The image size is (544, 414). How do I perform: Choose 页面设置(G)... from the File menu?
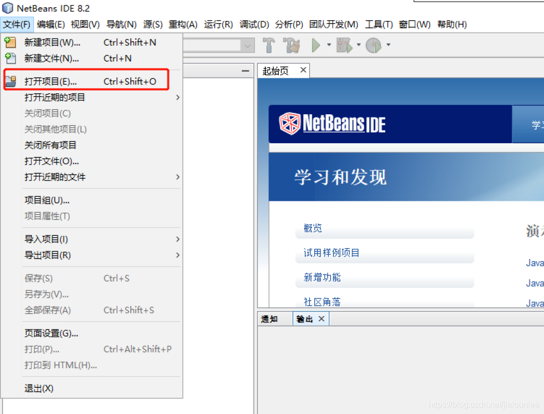(x=92, y=334)
